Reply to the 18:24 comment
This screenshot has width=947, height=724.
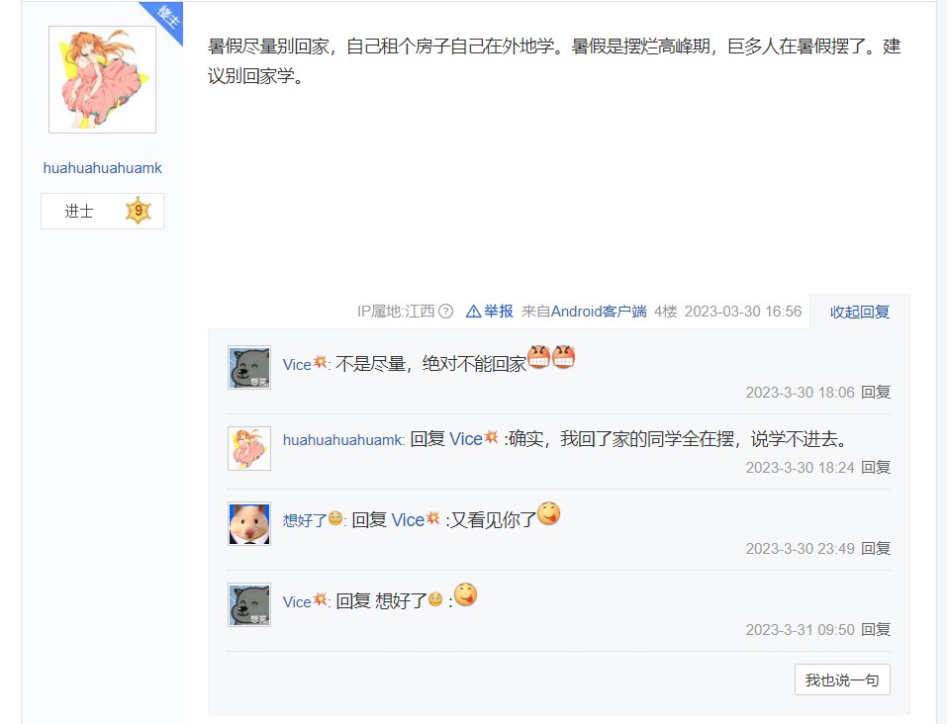pyautogui.click(x=875, y=468)
